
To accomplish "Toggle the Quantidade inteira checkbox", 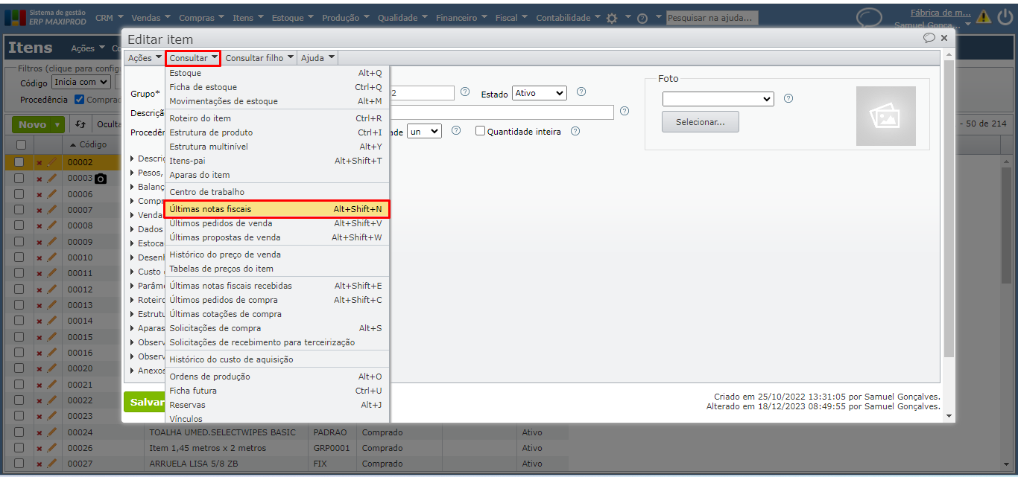I will point(481,131).
